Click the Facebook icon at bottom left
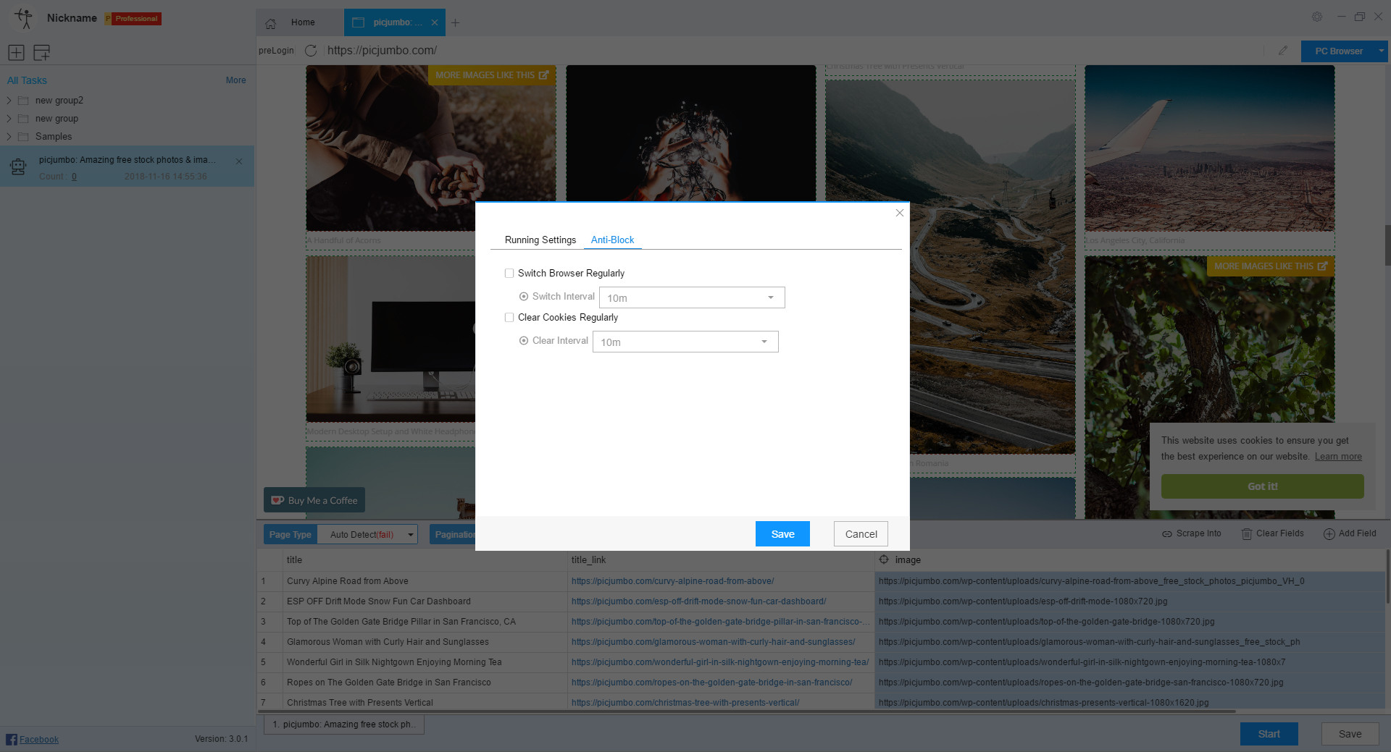 click(12, 739)
